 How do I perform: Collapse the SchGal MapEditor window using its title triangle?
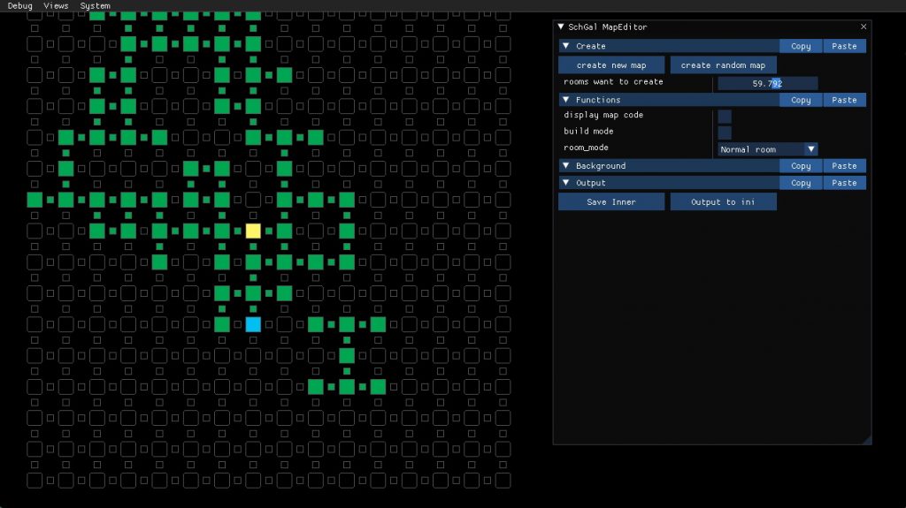[x=561, y=27]
